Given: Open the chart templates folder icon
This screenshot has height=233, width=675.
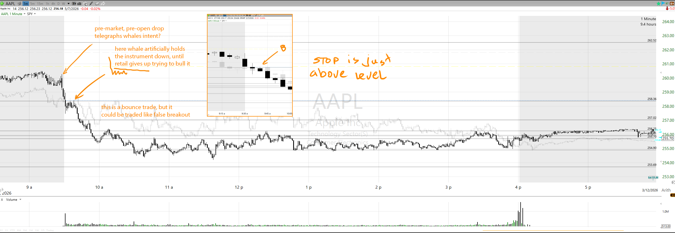Looking at the screenshot, I should point(97,3).
